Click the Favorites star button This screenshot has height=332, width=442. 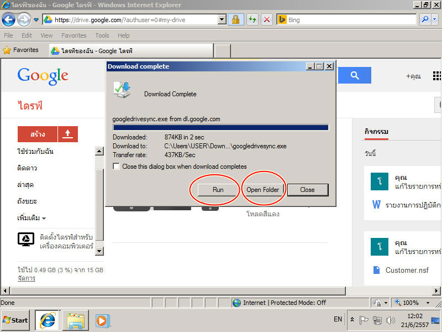tap(20, 50)
